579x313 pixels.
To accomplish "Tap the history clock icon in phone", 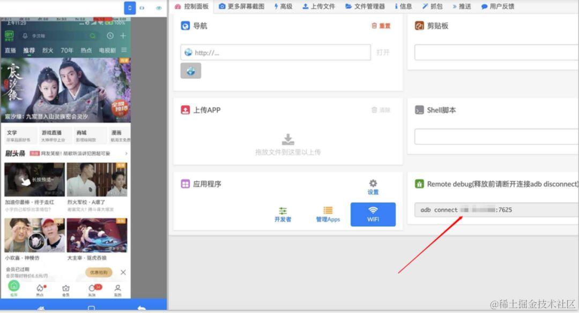I will point(110,35).
